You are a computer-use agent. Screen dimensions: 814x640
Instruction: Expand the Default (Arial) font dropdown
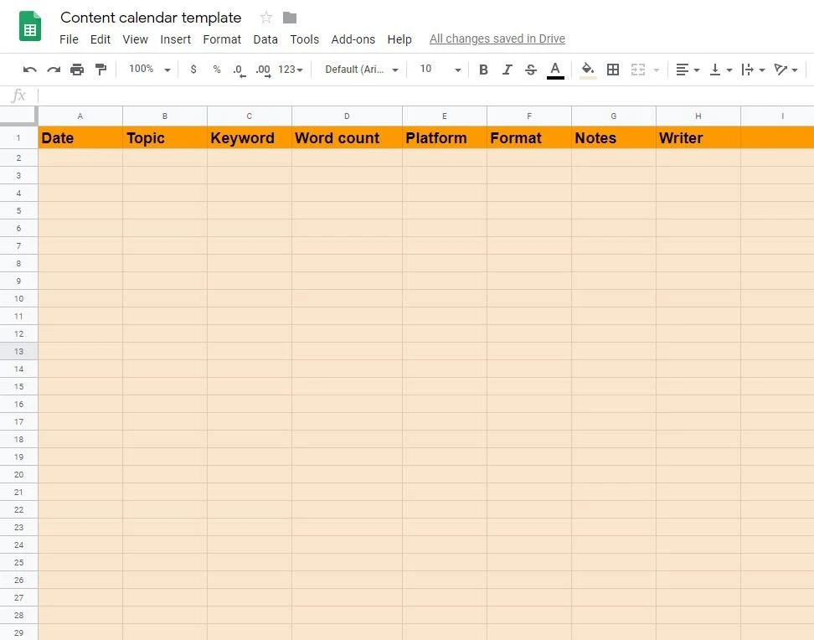coord(362,70)
